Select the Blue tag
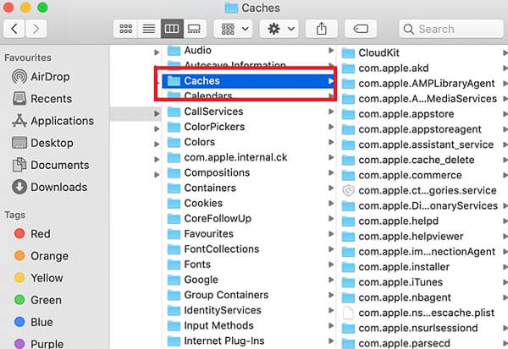 [33, 322]
